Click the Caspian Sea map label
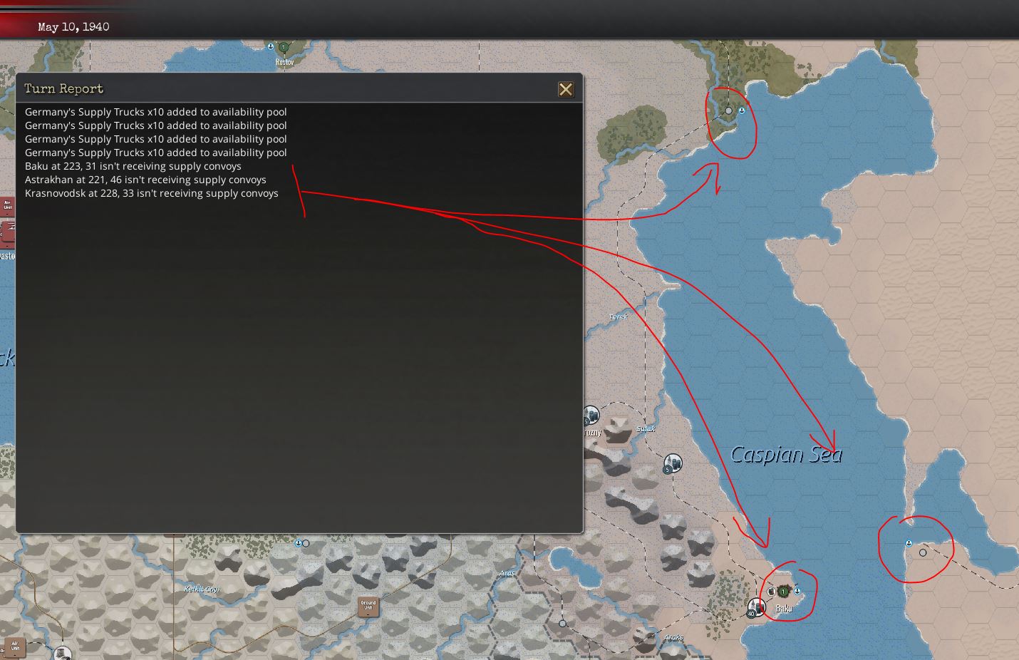 coord(787,454)
